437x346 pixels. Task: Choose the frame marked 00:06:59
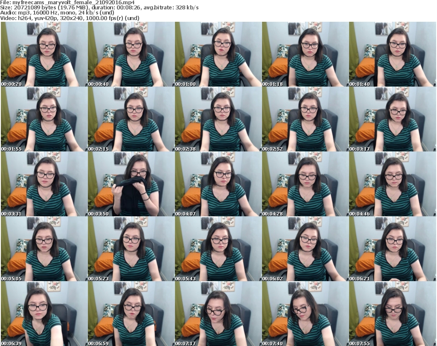131,314
